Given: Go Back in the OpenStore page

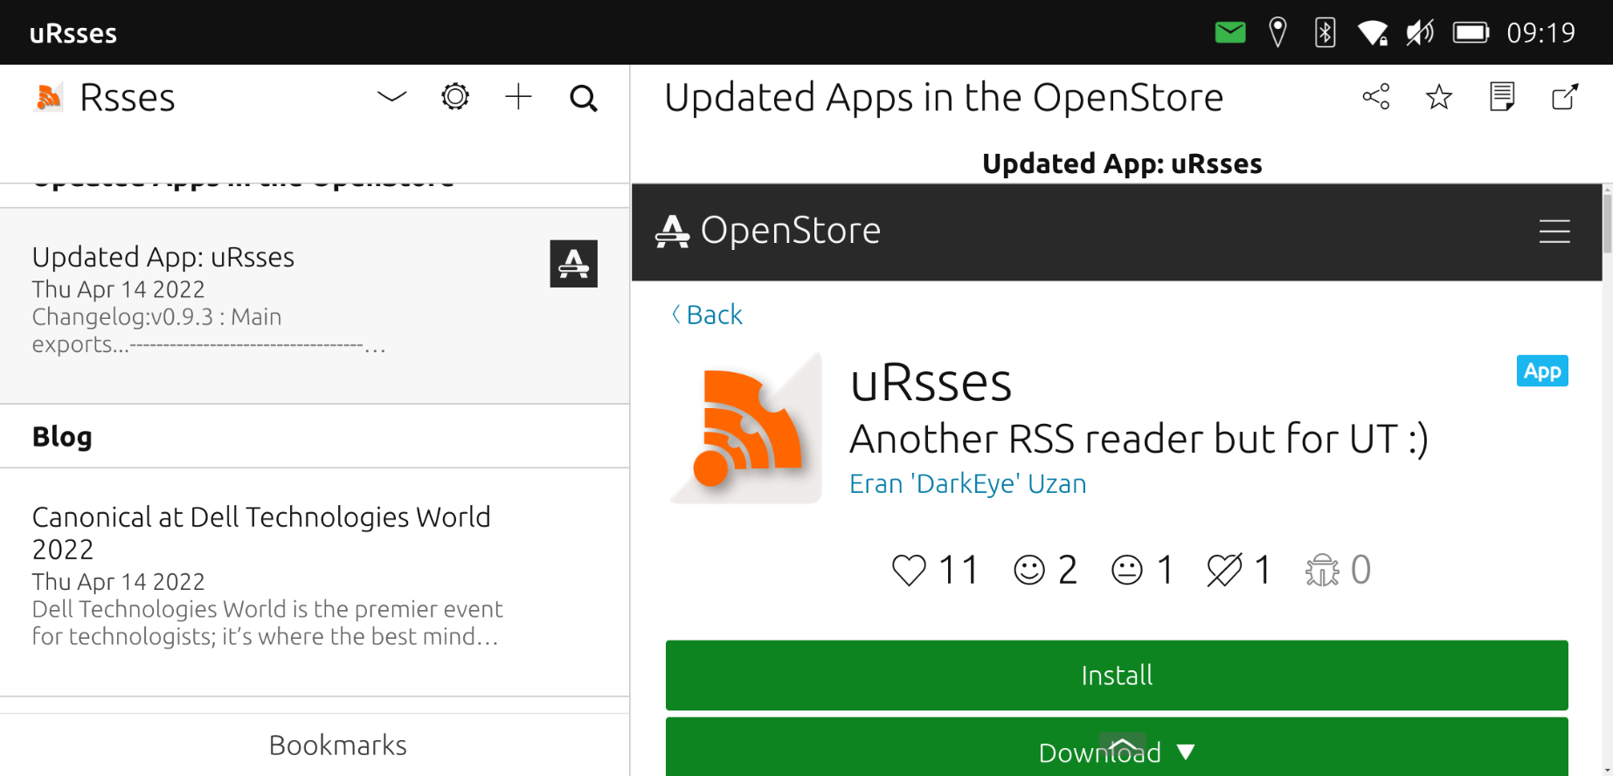Looking at the screenshot, I should (x=707, y=315).
